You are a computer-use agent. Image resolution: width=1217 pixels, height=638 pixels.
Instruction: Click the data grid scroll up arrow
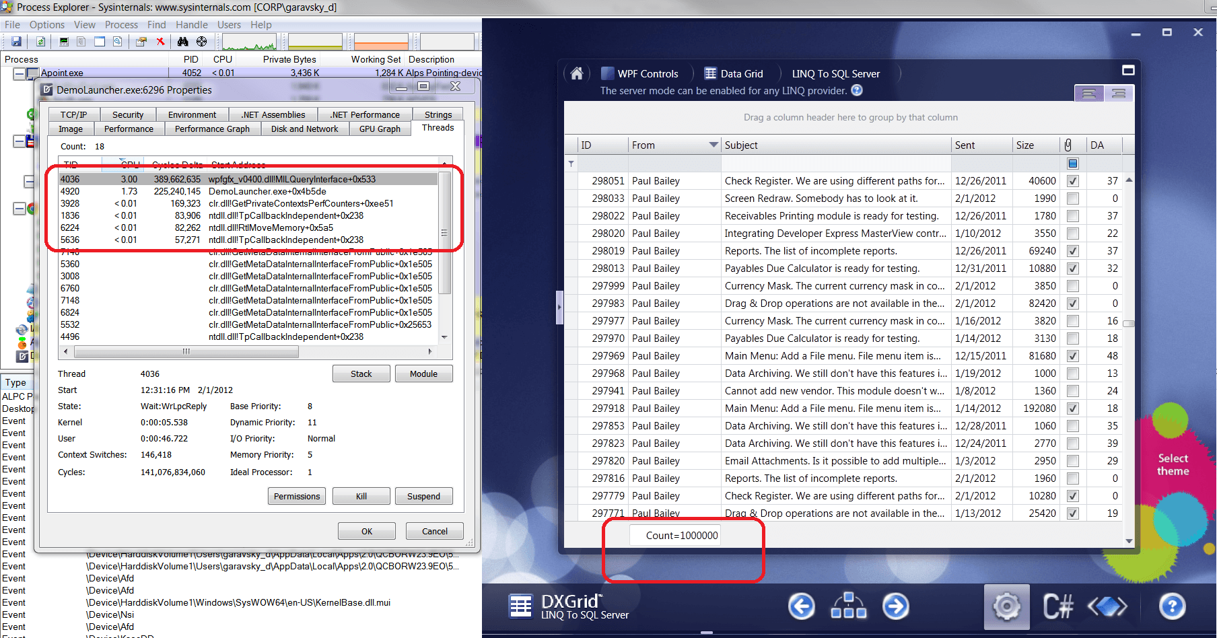(x=1129, y=180)
